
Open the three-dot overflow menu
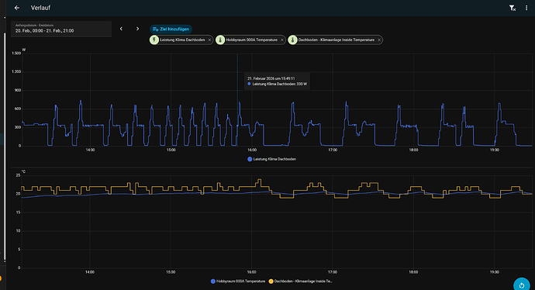(x=526, y=8)
